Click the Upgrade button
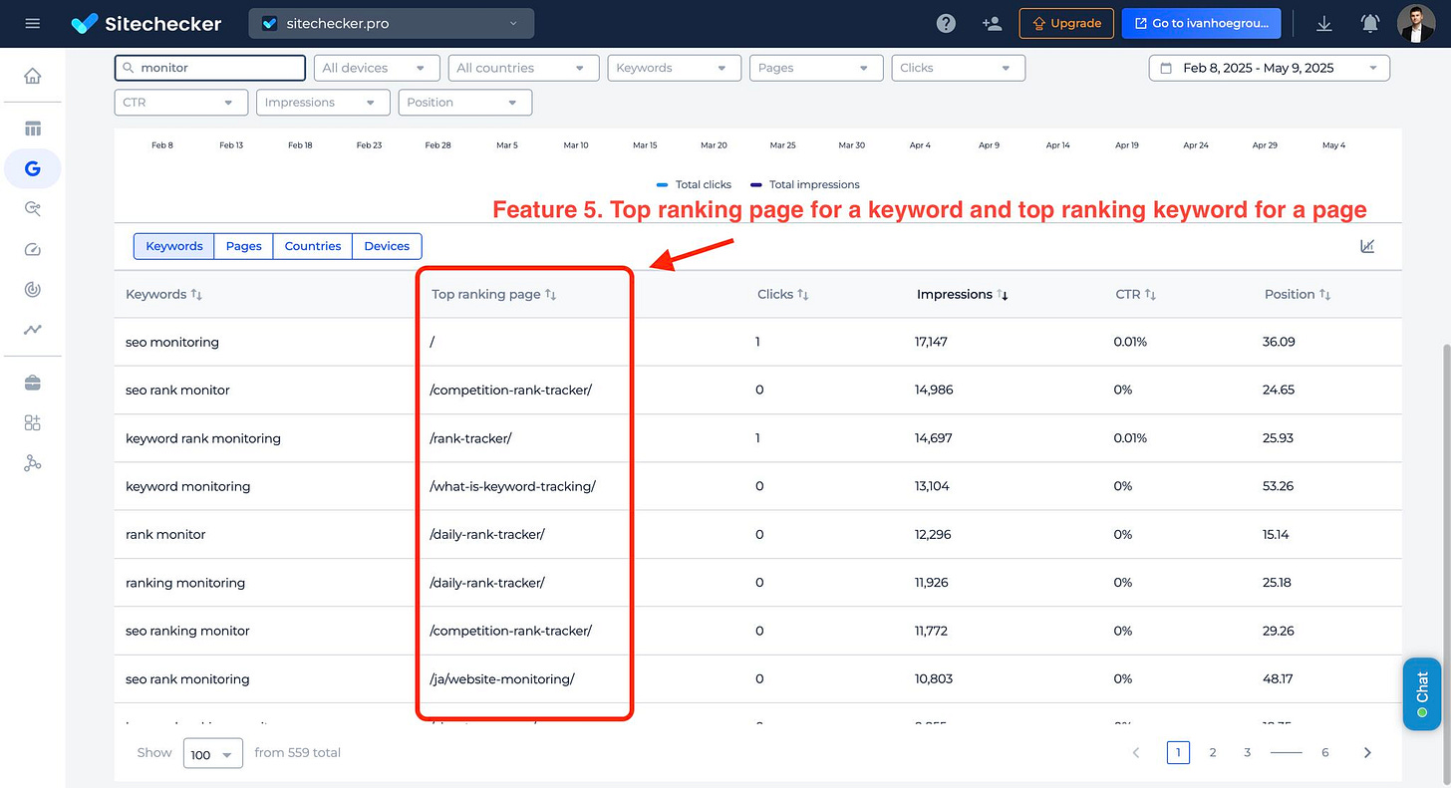The height and width of the screenshot is (788, 1451). tap(1065, 23)
